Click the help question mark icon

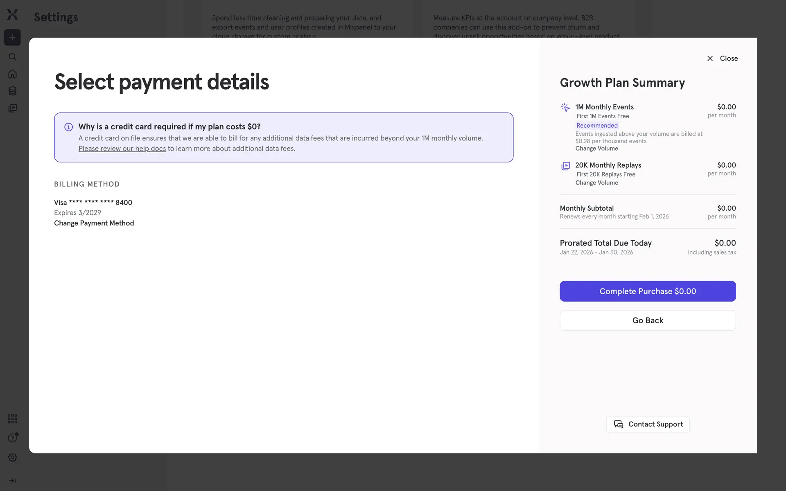coord(12,438)
